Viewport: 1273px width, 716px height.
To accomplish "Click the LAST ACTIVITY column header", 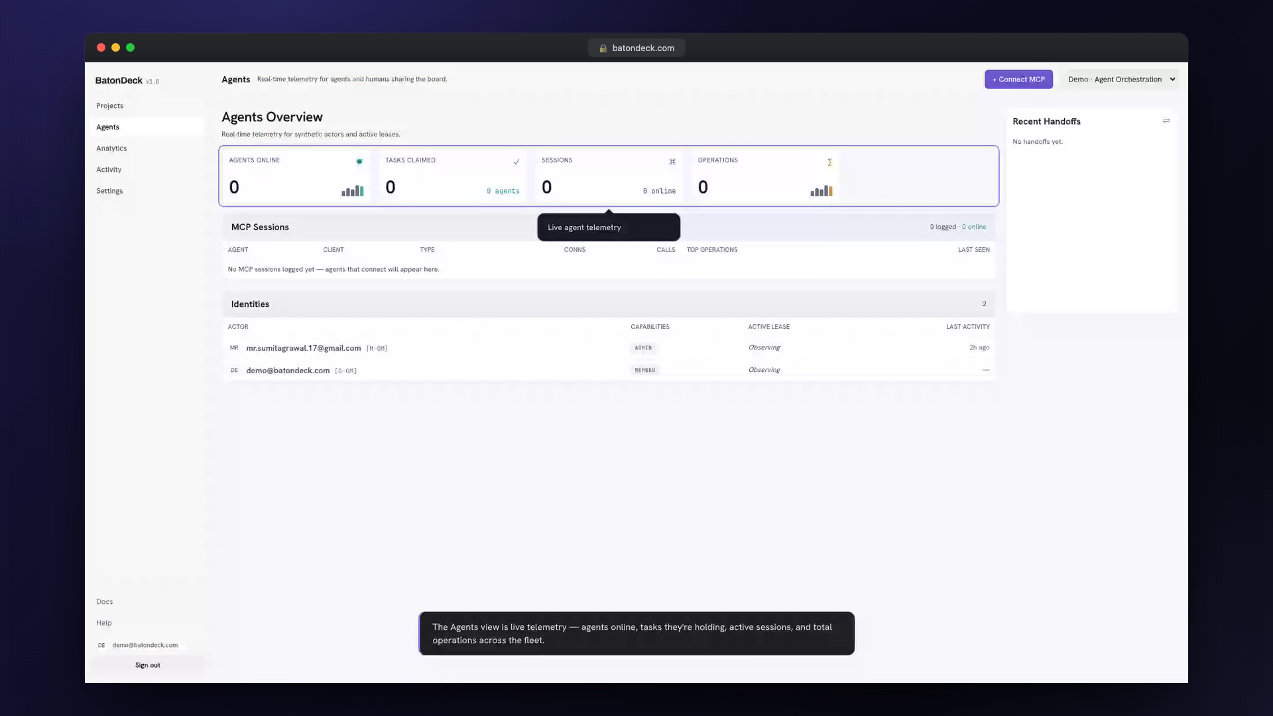I will point(968,327).
